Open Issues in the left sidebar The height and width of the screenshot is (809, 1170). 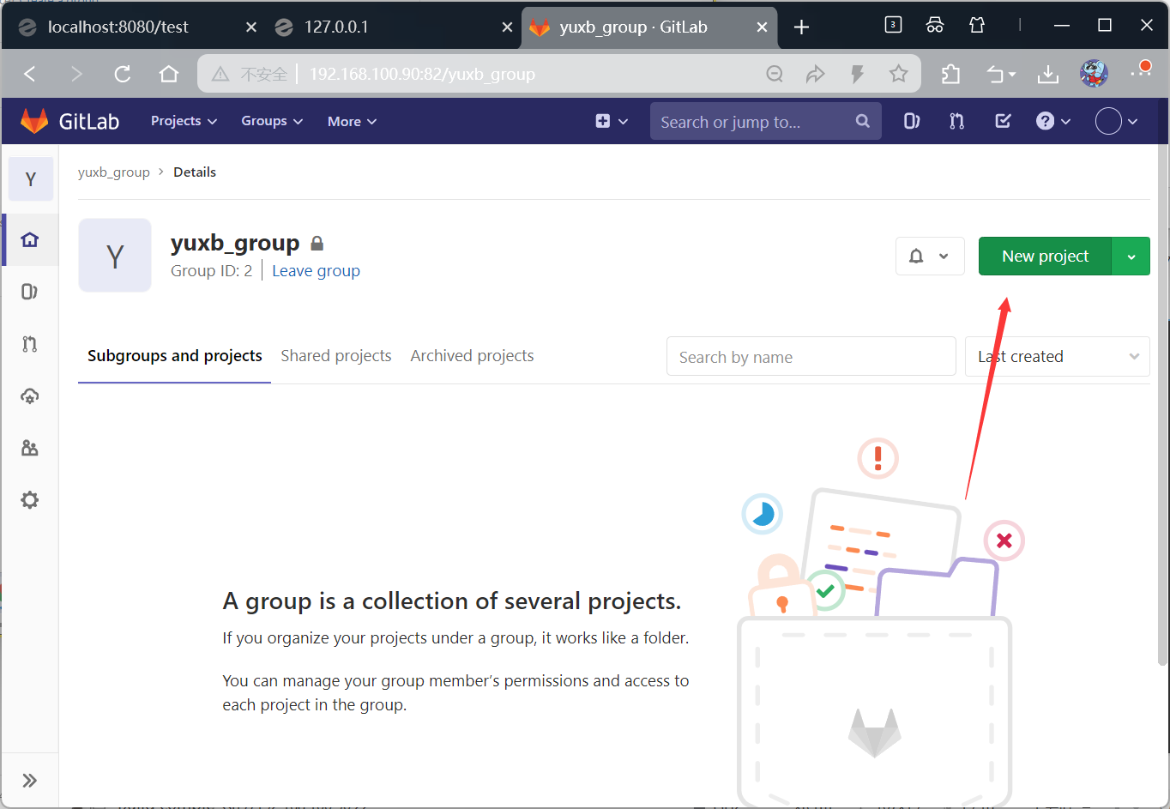coord(30,292)
